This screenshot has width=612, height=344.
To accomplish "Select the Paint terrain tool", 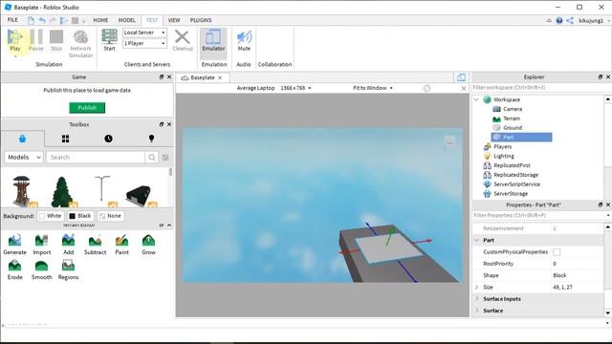I will point(121,245).
